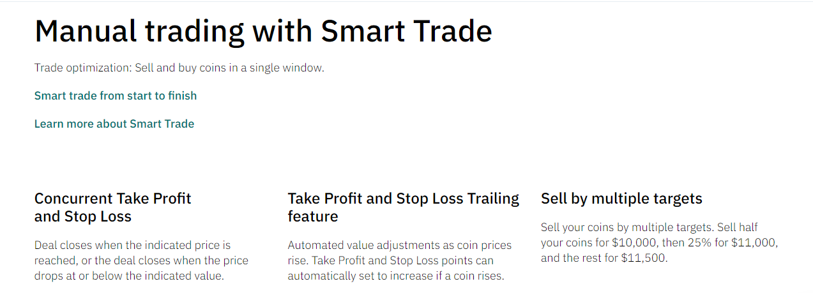Click the "Stop Loss Trailing" feature heading
Image resolution: width=813 pixels, height=293 pixels.
coord(404,207)
